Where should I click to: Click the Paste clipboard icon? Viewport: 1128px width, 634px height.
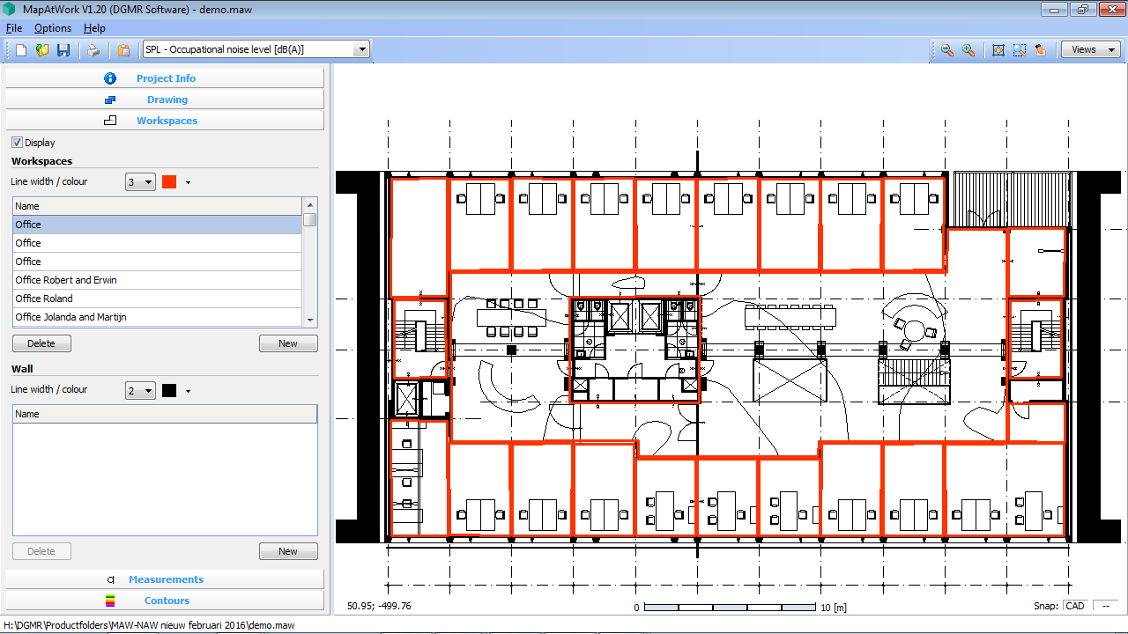coord(123,50)
